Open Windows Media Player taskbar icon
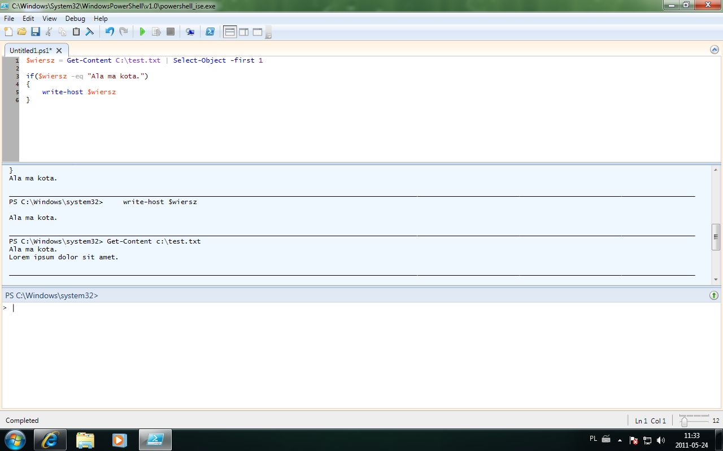This screenshot has width=723, height=451. pyautogui.click(x=120, y=440)
